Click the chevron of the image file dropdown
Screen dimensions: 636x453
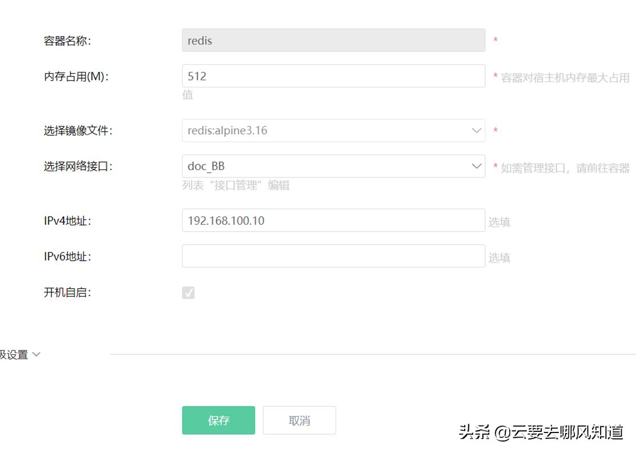477,131
